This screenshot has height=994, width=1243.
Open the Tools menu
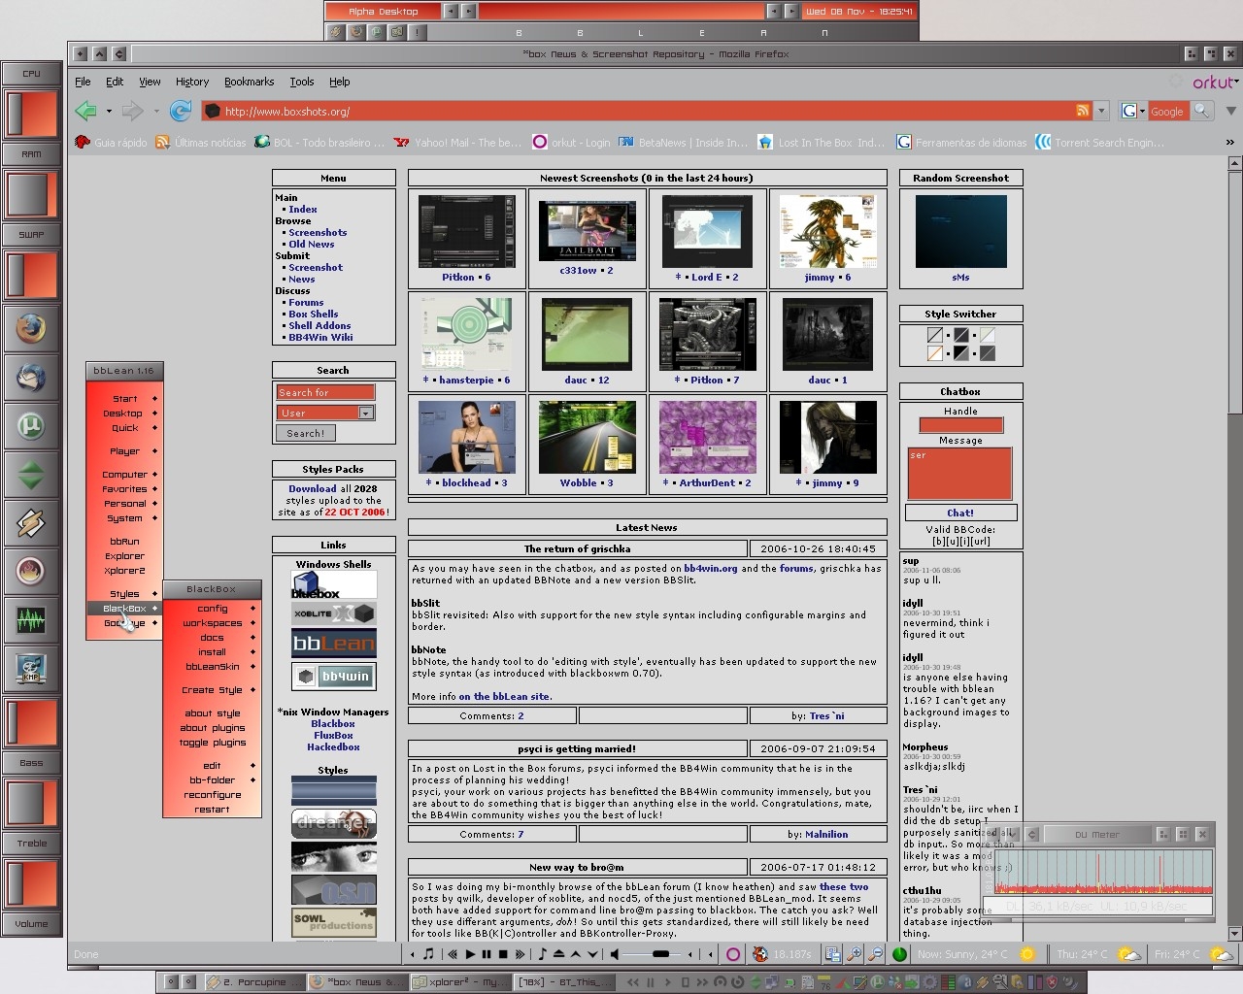(301, 83)
